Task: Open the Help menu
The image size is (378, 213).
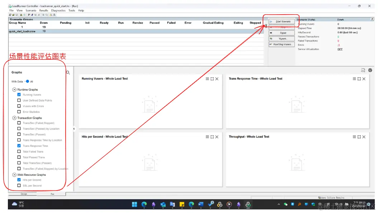Action: pyautogui.click(x=81, y=11)
